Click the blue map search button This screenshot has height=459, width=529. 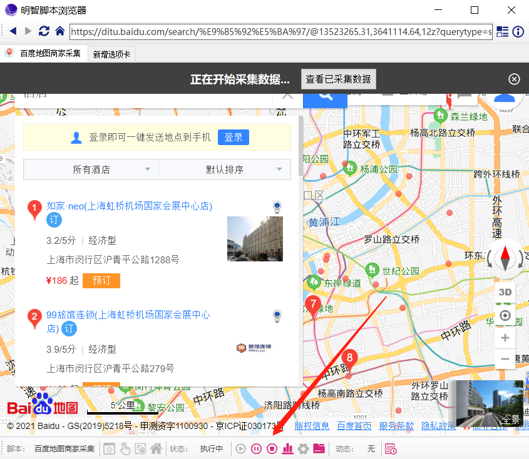coord(326,100)
